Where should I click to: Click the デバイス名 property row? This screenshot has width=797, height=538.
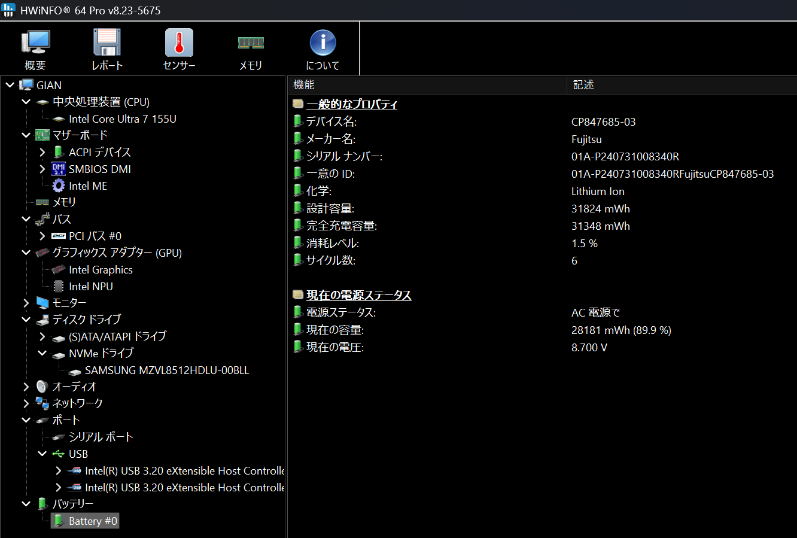542,121
